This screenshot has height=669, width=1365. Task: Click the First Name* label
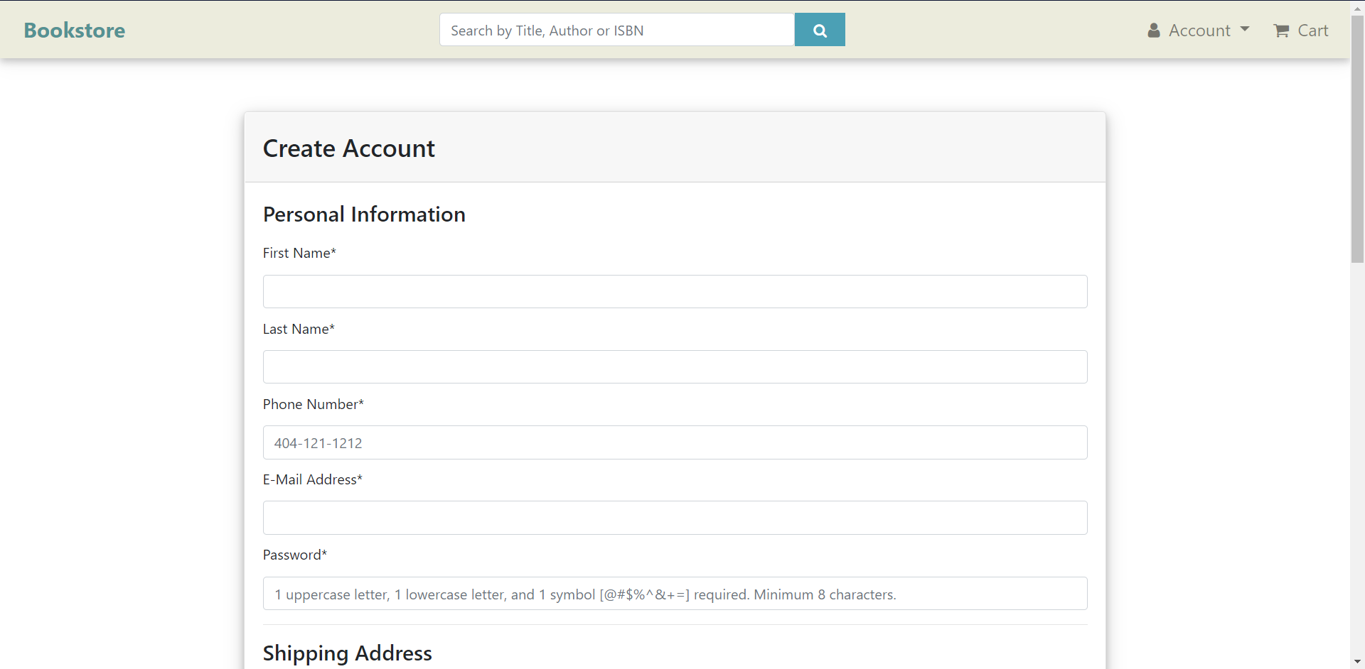click(299, 253)
